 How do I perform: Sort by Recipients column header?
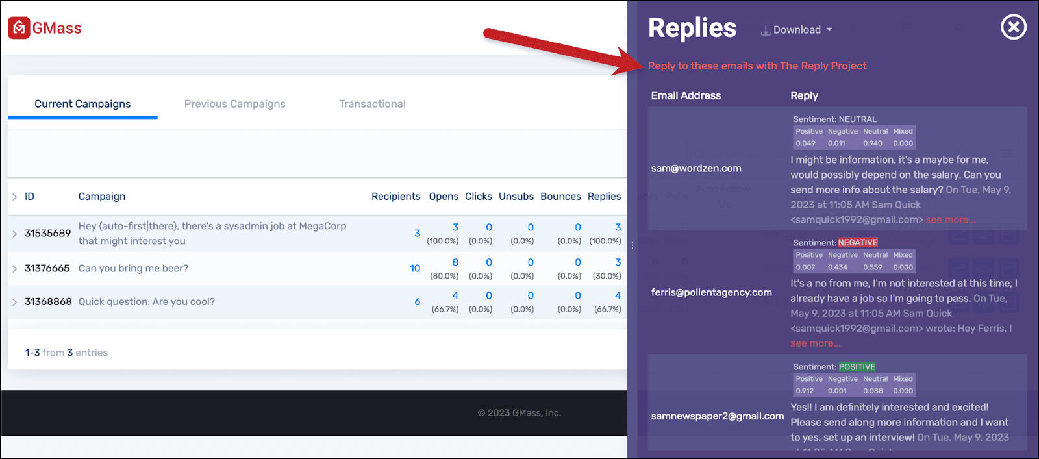coord(396,197)
